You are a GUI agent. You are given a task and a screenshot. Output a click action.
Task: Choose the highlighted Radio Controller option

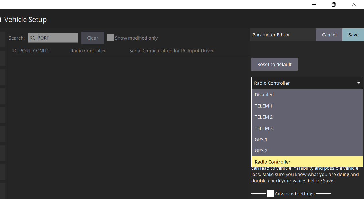pyautogui.click(x=307, y=162)
